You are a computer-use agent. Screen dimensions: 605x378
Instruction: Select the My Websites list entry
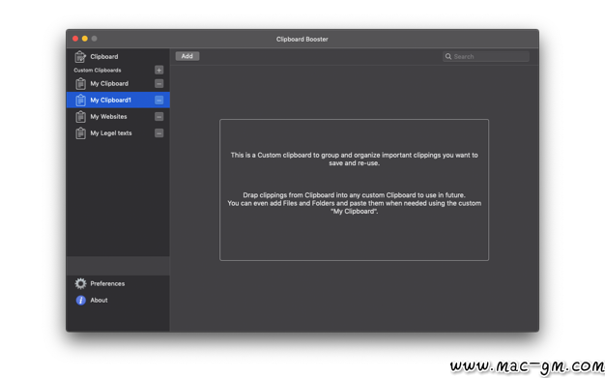click(118, 117)
